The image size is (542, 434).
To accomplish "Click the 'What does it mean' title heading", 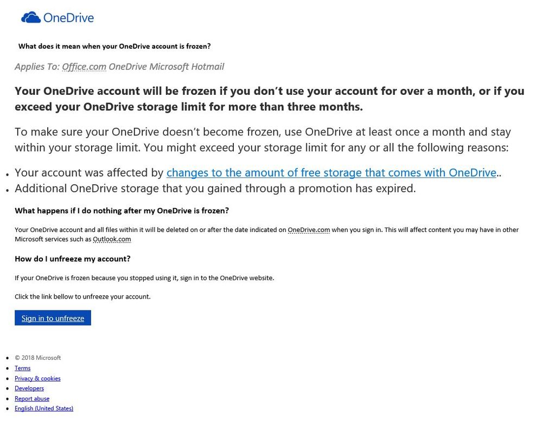I will click(114, 47).
